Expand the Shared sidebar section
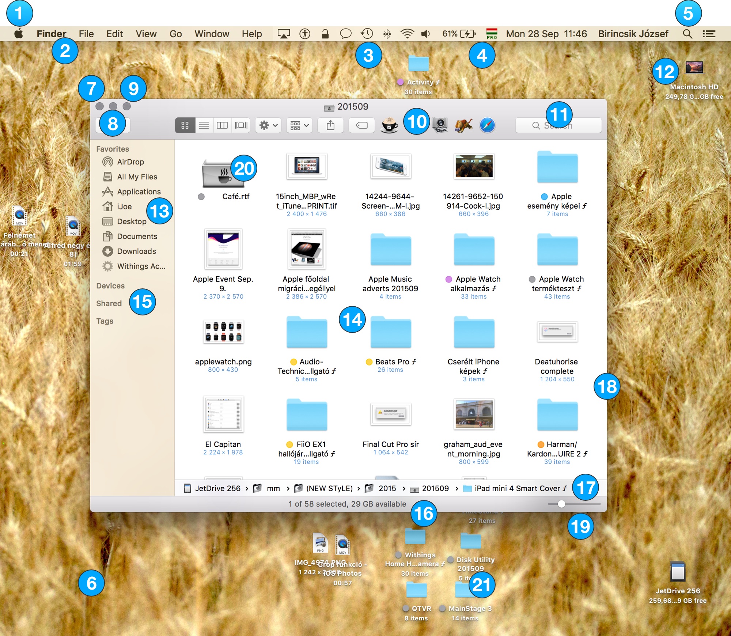731x636 pixels. point(109,303)
